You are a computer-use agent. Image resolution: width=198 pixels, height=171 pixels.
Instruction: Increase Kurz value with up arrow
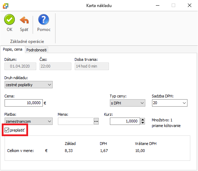[143, 120]
